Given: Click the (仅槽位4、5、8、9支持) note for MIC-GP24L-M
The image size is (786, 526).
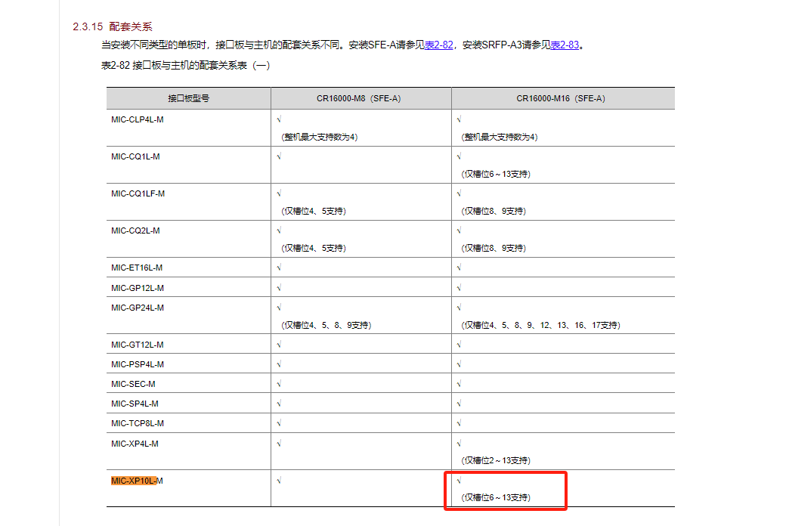Looking at the screenshot, I should 326,325.
